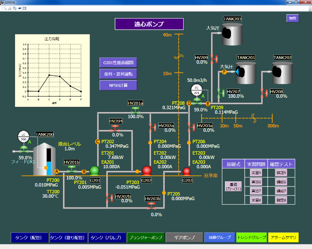Click the G201 pump icon
This screenshot has width=312, height=249.
(x=94, y=171)
